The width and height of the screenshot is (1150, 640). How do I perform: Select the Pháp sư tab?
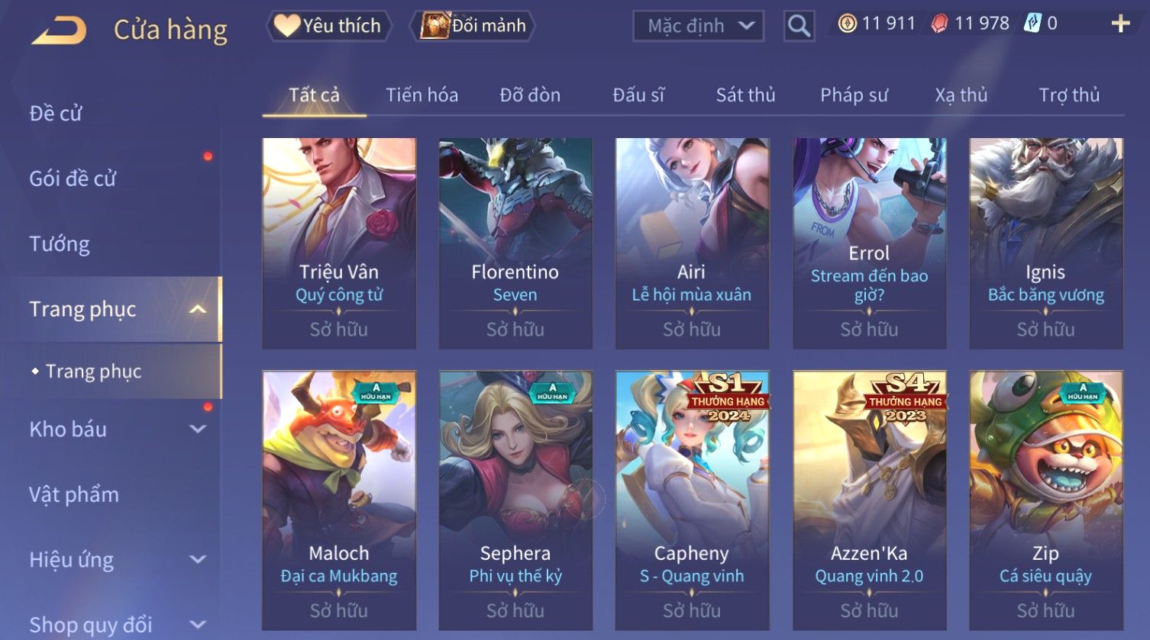(854, 95)
